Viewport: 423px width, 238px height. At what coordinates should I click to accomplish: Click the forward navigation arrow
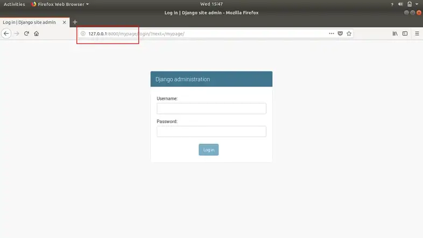[17, 34]
